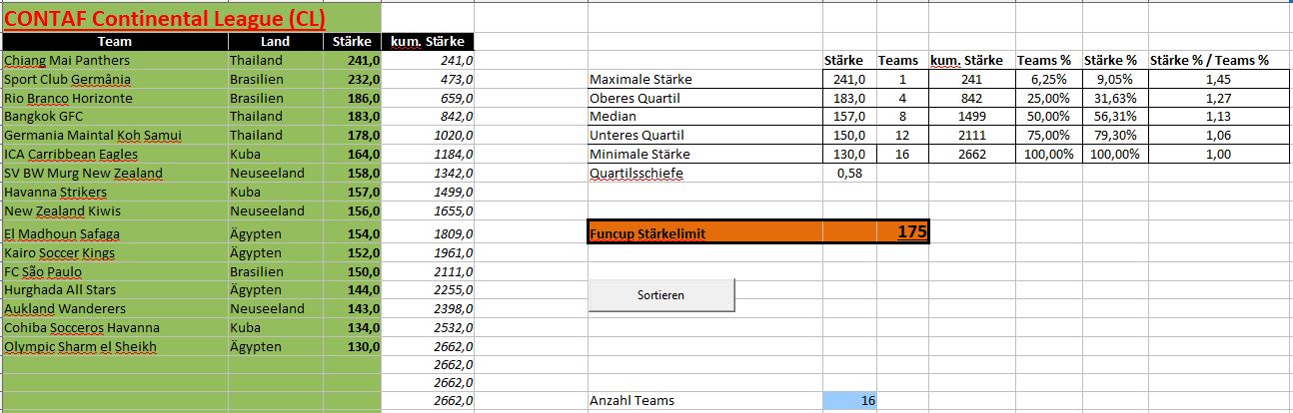Click the Sortieren button

point(661,295)
